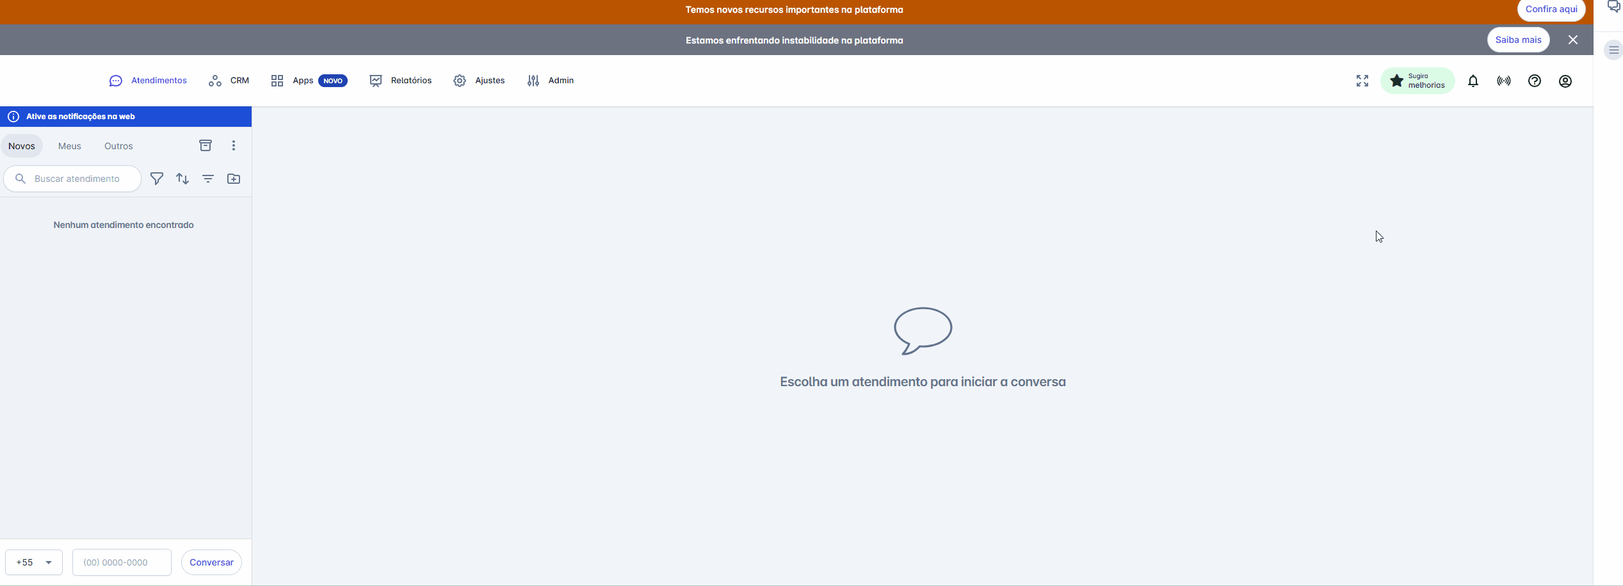1623x586 pixels.
Task: Click the Conversar button
Action: click(x=211, y=562)
